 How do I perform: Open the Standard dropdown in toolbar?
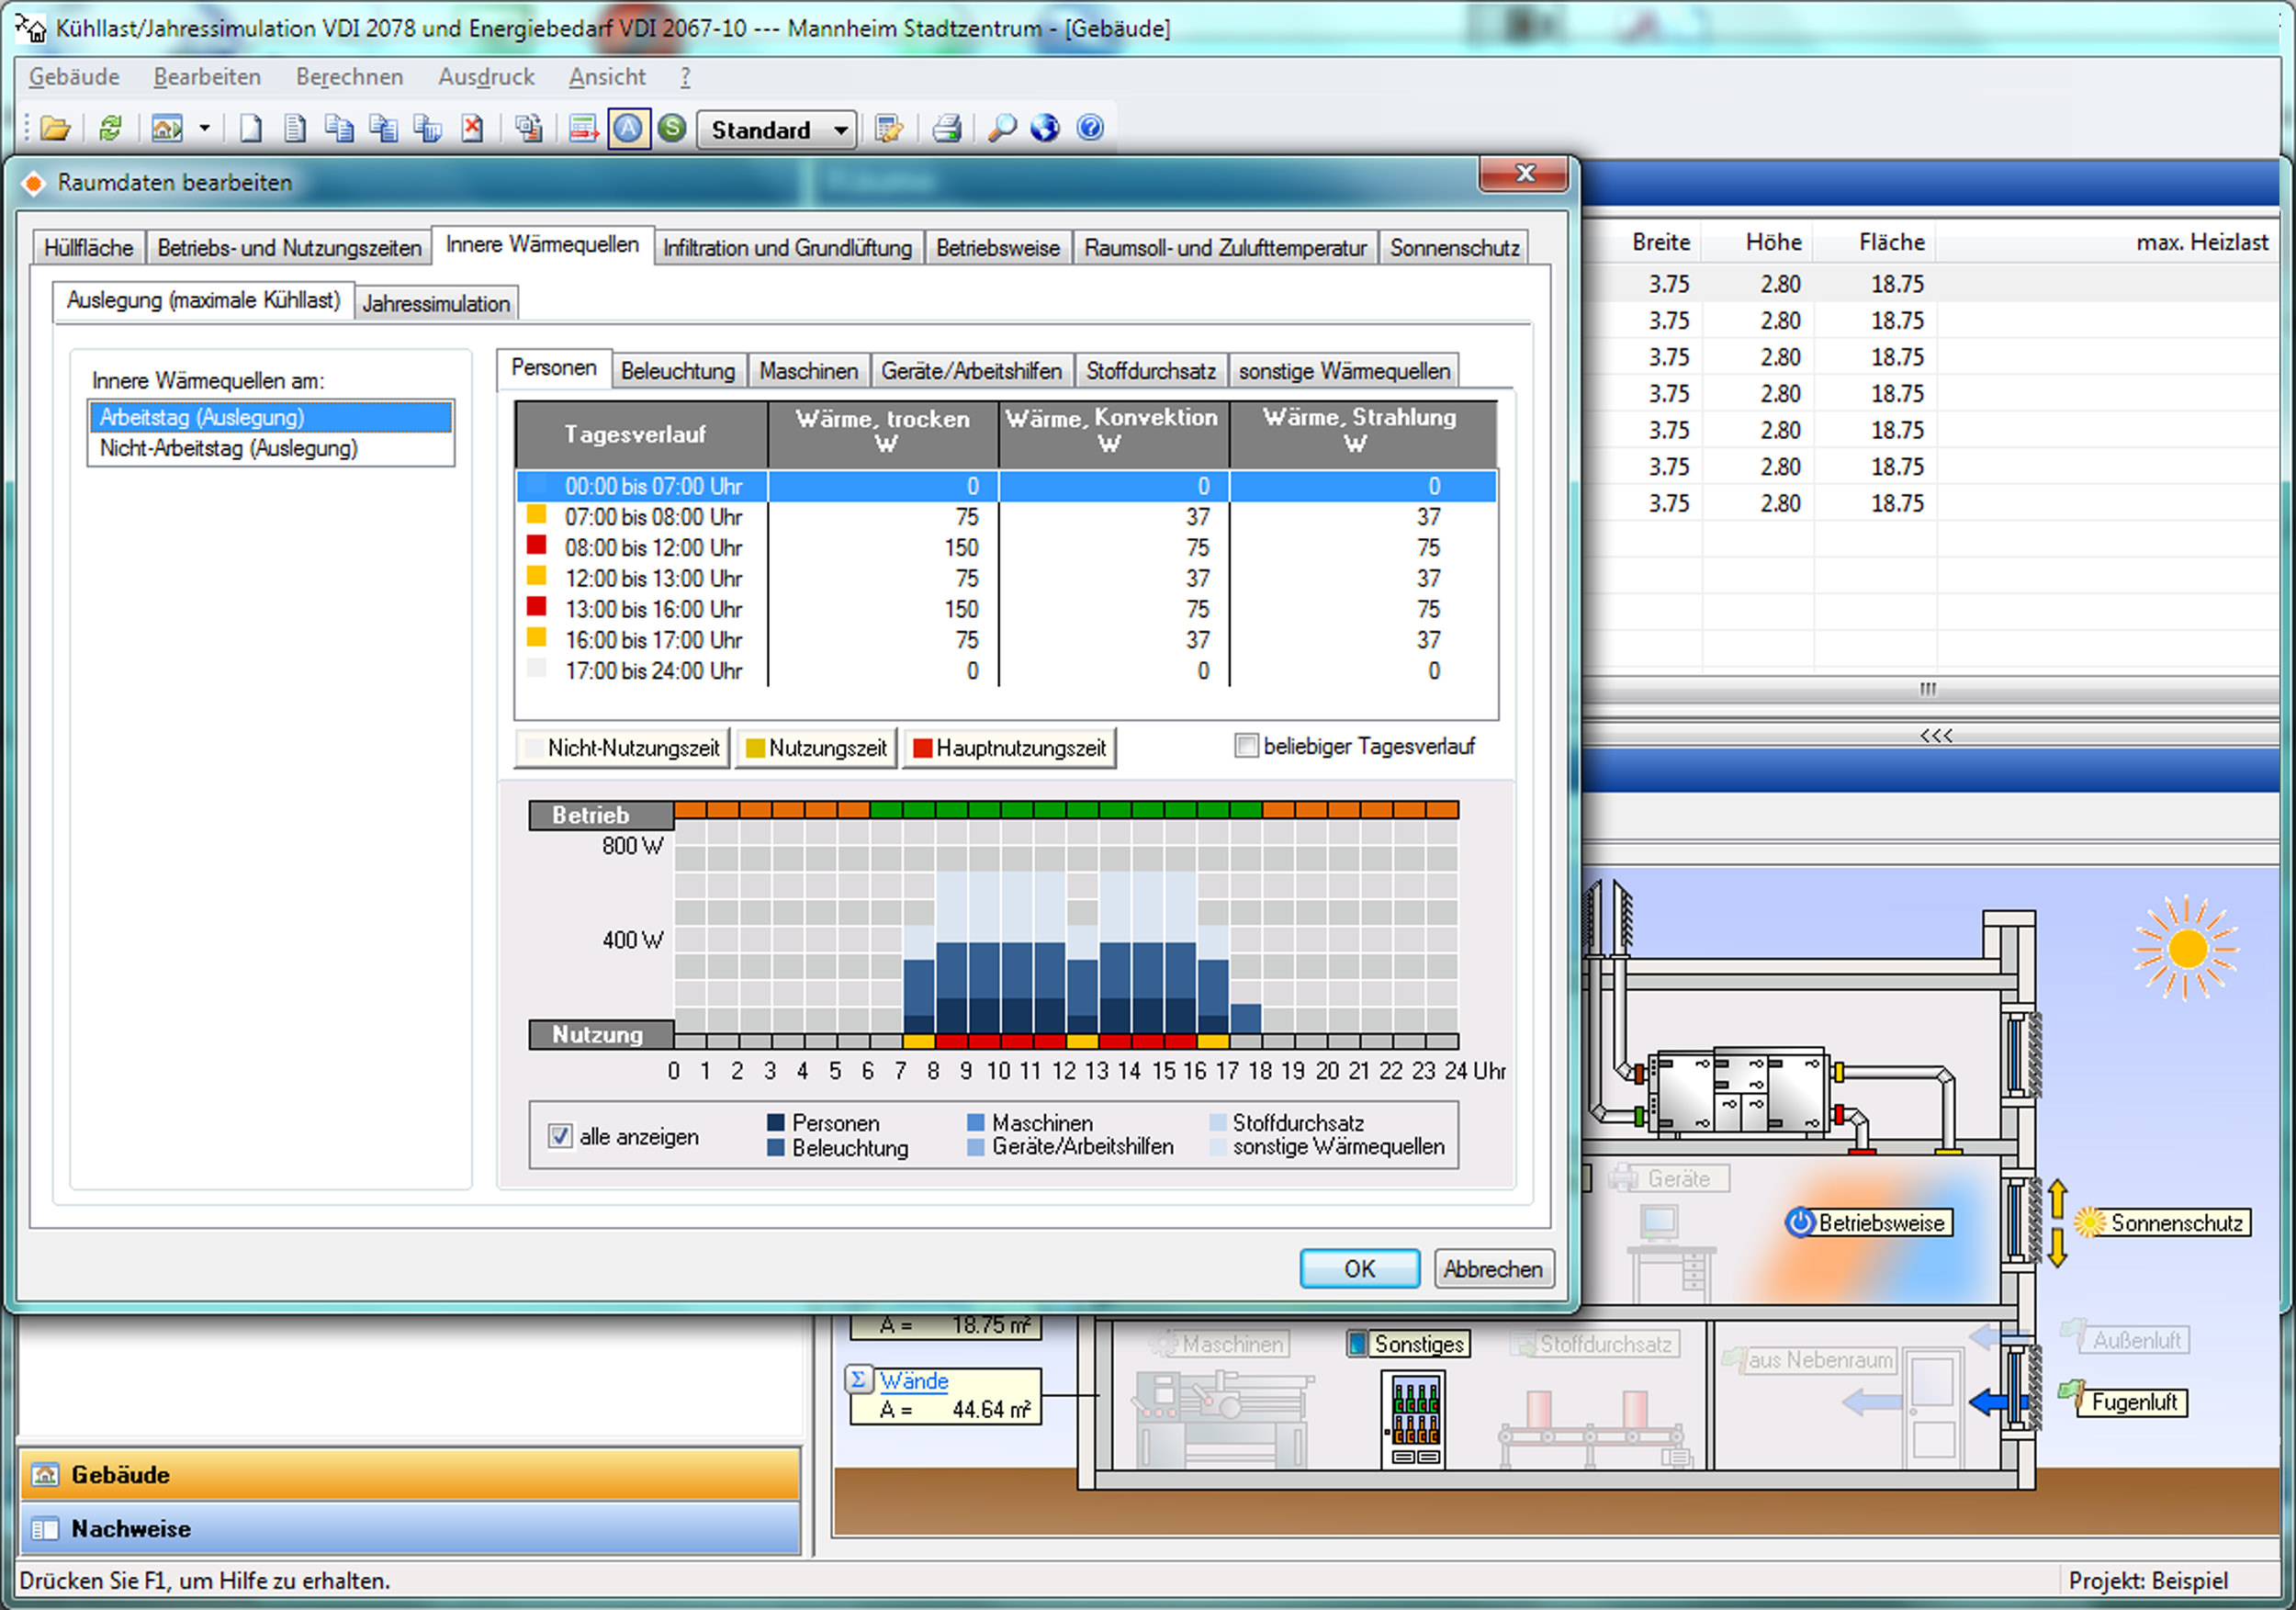[x=777, y=130]
